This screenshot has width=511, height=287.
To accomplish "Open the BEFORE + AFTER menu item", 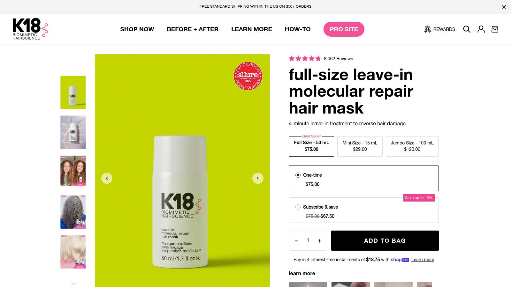I will click(193, 29).
